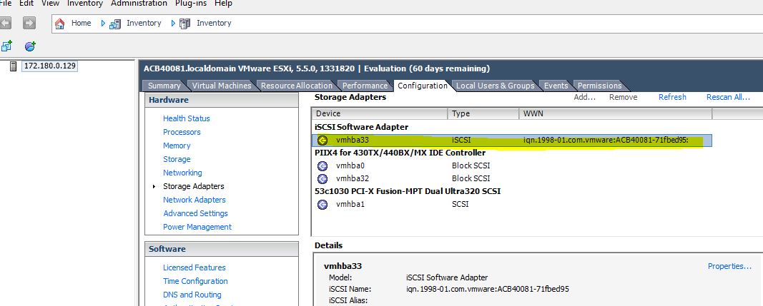Click the WWN value iqn.1998-01.com.vmware:ACB40081-71fbed95:
Image resolution: width=763 pixels, height=306 pixels.
pos(606,141)
